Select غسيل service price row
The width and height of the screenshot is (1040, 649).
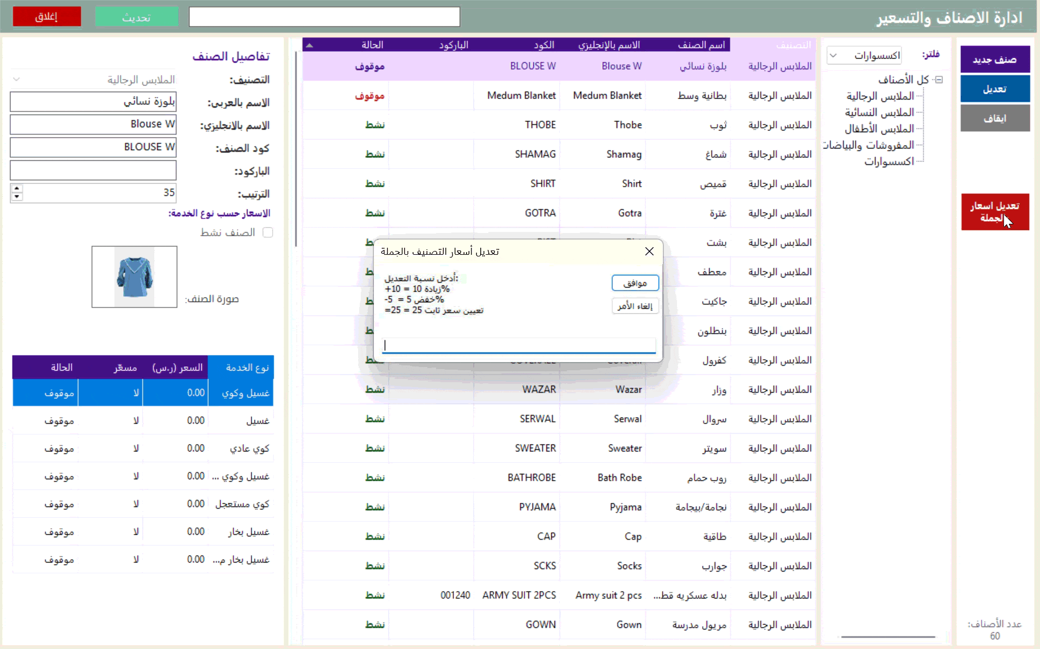click(143, 420)
